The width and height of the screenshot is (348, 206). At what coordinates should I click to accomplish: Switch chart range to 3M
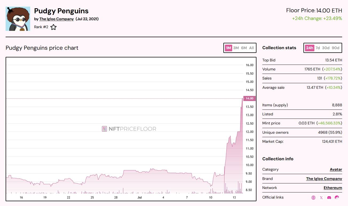(x=236, y=48)
